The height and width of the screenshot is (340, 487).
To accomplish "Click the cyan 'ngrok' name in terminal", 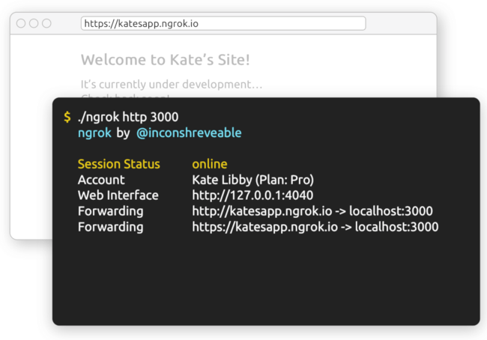I will point(94,133).
